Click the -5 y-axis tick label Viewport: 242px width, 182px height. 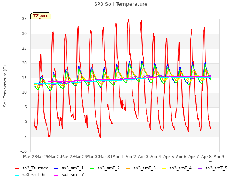pyautogui.click(x=25, y=136)
